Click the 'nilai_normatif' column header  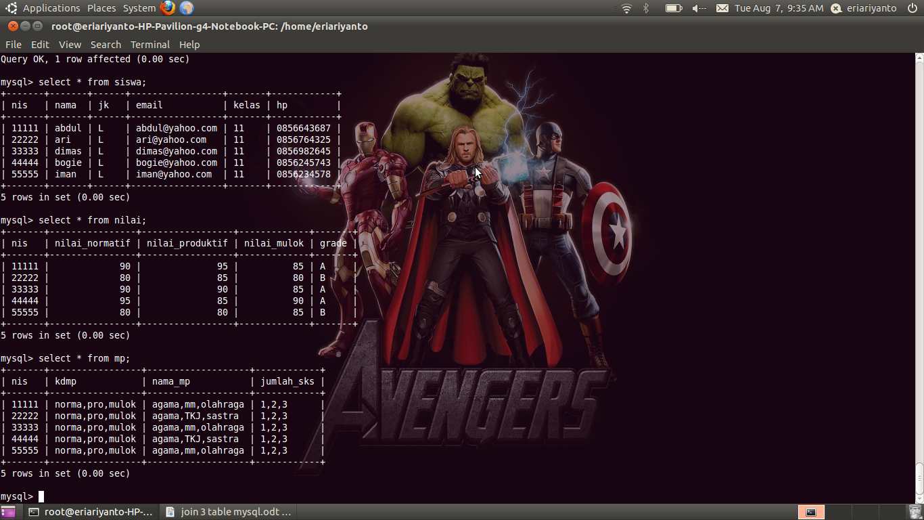93,243
